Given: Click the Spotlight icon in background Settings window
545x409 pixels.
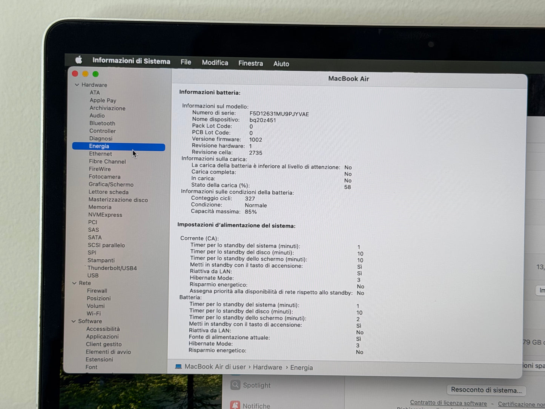Looking at the screenshot, I should (x=235, y=385).
